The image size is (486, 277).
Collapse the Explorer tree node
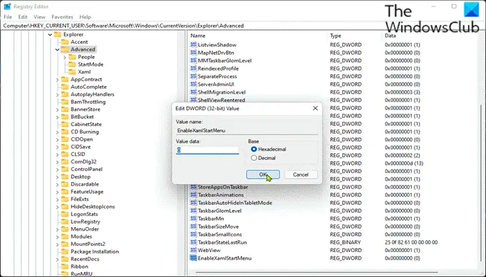tap(50, 35)
